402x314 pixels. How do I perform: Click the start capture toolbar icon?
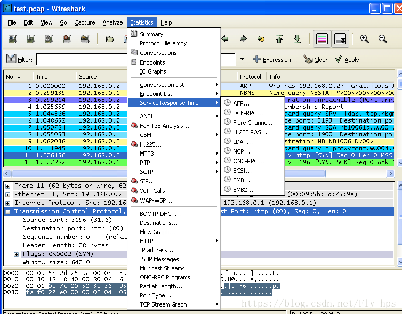point(49,39)
